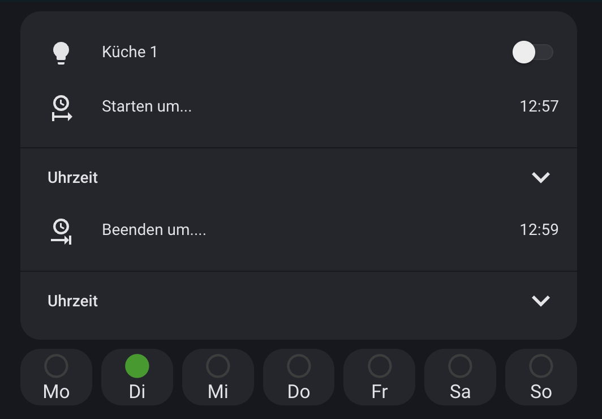The height and width of the screenshot is (419, 602).
Task: Enable the Wednesday (Mi) circle
Action: coord(218,366)
